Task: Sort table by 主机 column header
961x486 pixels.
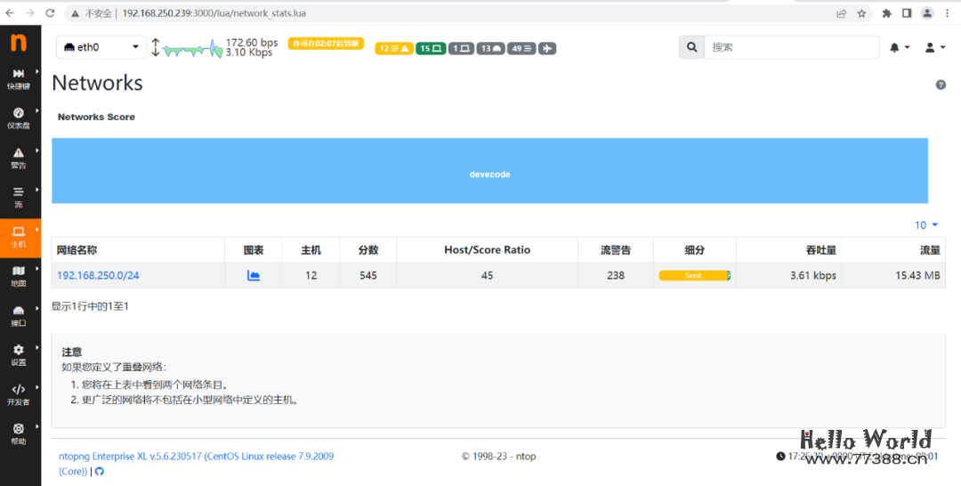Action: 311,250
